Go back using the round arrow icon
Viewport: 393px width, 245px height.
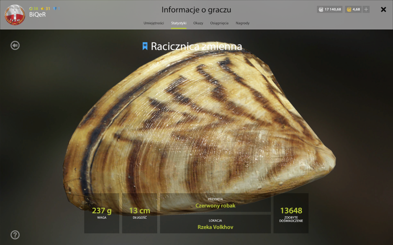[15, 45]
